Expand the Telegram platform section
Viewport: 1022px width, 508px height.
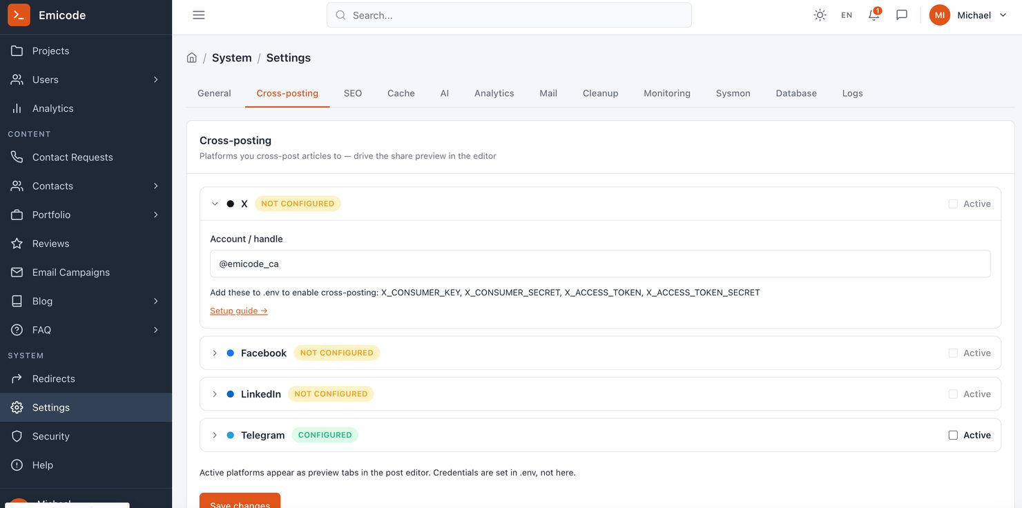point(215,436)
